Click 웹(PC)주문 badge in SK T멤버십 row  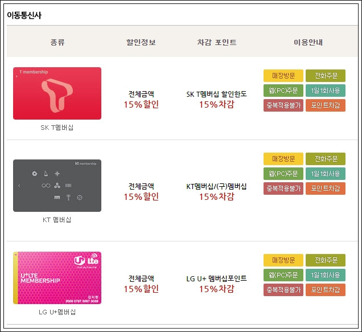283,91
